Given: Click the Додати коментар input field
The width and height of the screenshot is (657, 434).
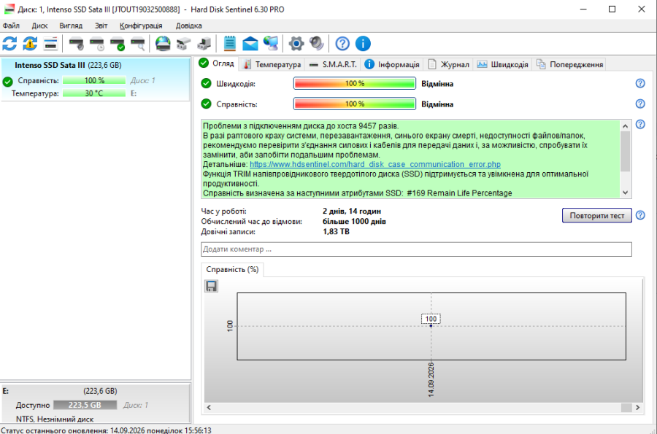Looking at the screenshot, I should coord(416,249).
